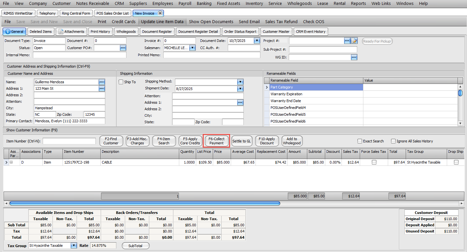This screenshot has height=252, width=467.
Task: Expand the Shipping Method dropdown
Action: [x=240, y=82]
